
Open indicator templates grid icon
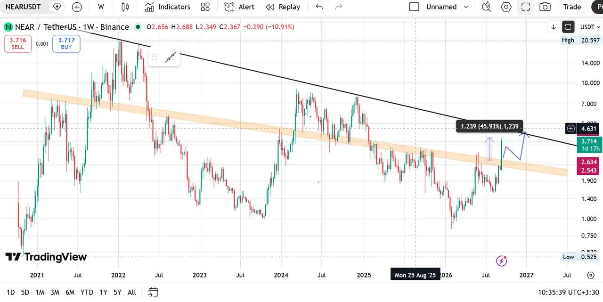point(205,7)
